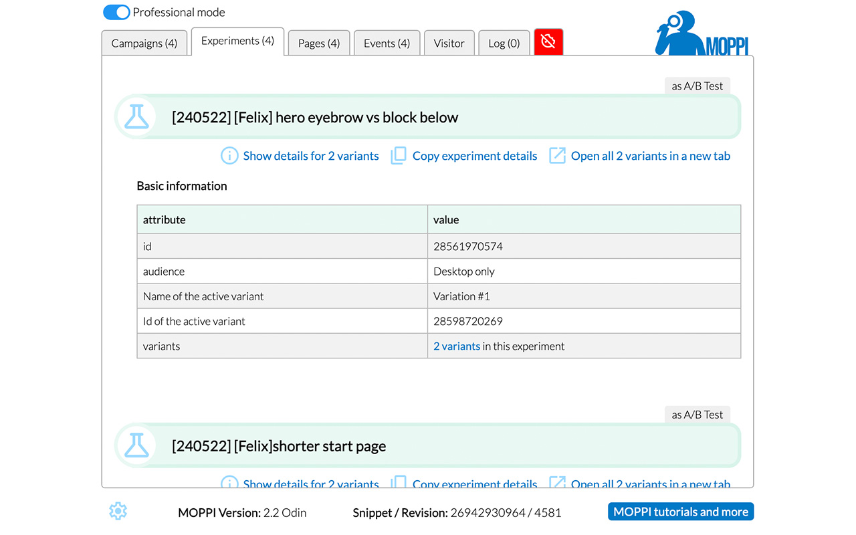Screen dimensions: 856x535
Task: Click the red crossed-out icon tab
Action: tap(548, 42)
